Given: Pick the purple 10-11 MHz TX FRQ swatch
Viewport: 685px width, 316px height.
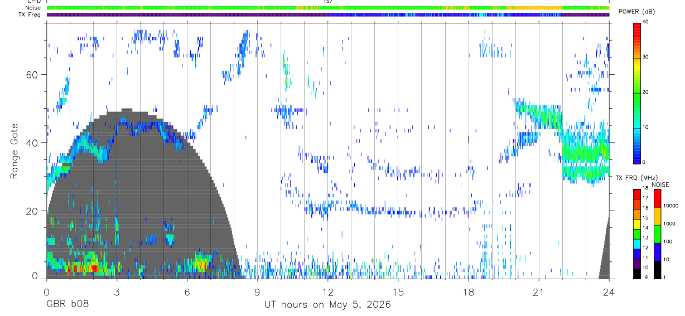Looking at the screenshot, I should (x=637, y=263).
